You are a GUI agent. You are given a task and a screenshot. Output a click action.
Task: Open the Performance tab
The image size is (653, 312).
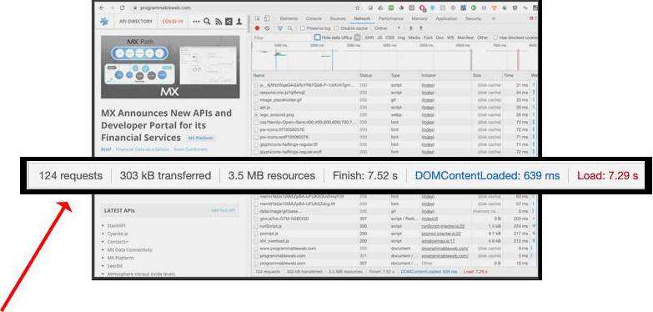390,18
